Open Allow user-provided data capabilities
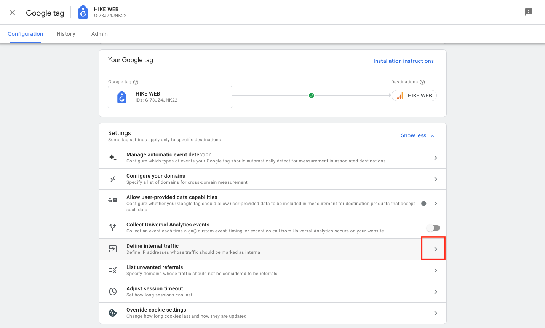The height and width of the screenshot is (328, 545). (273, 203)
